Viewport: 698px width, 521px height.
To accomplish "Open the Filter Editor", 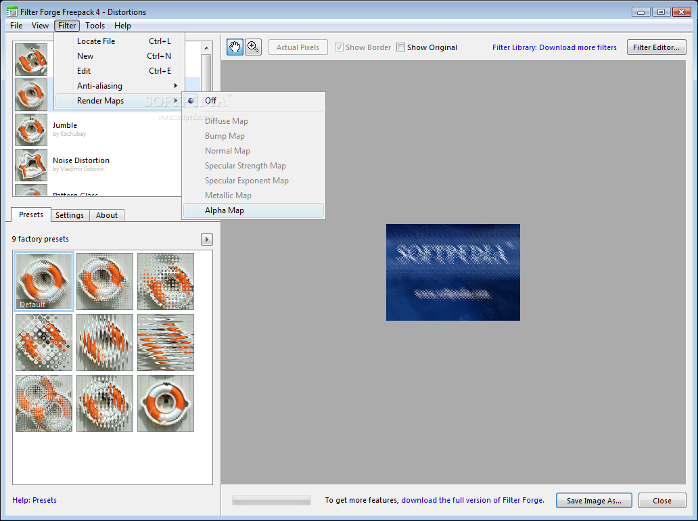I will point(656,47).
